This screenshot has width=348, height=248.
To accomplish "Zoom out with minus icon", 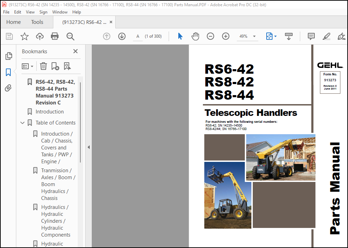I will pyautogui.click(x=211, y=36).
